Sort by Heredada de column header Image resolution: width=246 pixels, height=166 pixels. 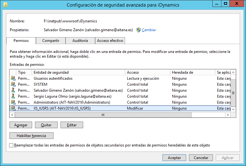coord(192,72)
